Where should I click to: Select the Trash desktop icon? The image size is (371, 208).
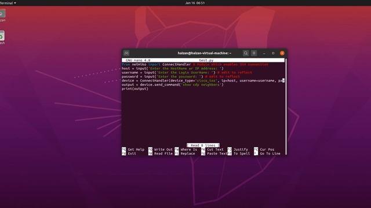2,38
